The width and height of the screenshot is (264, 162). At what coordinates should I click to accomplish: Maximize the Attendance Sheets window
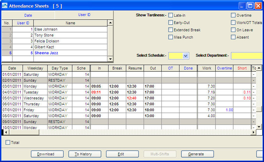coord(250,6)
